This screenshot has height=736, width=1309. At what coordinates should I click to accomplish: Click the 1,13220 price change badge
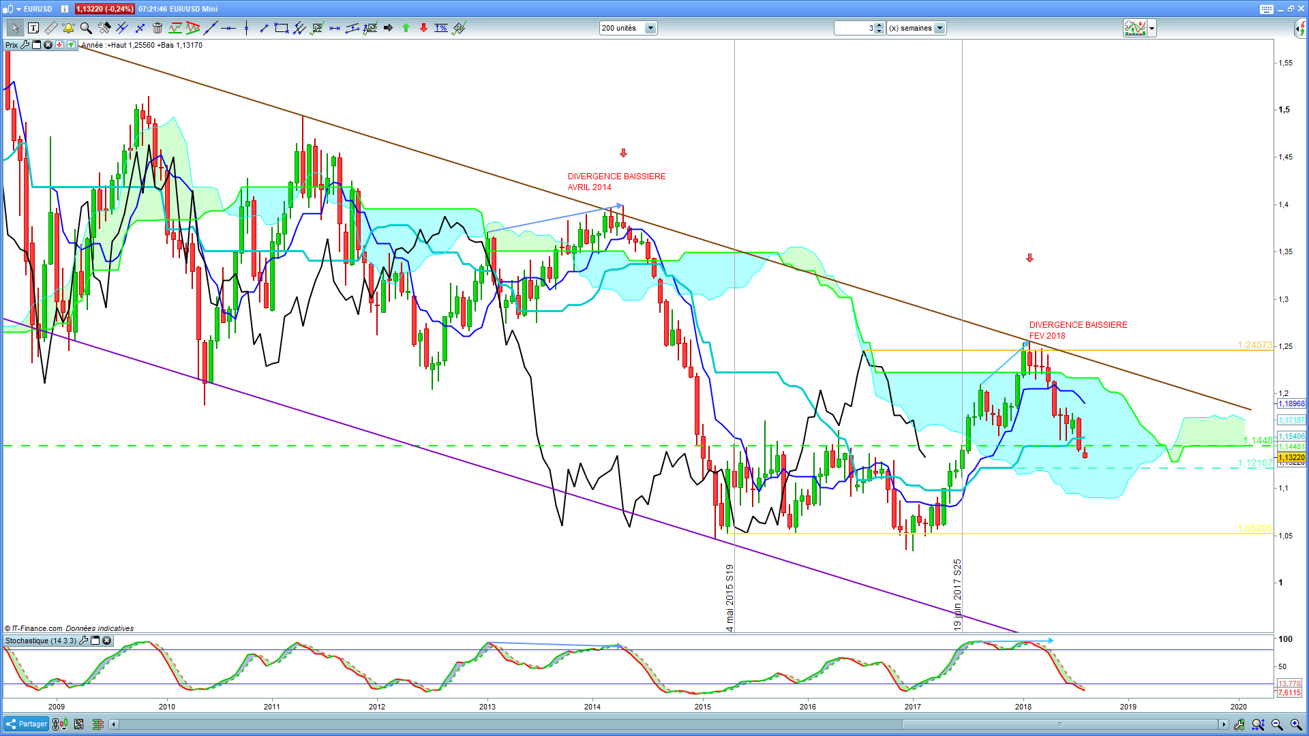pyautogui.click(x=104, y=9)
